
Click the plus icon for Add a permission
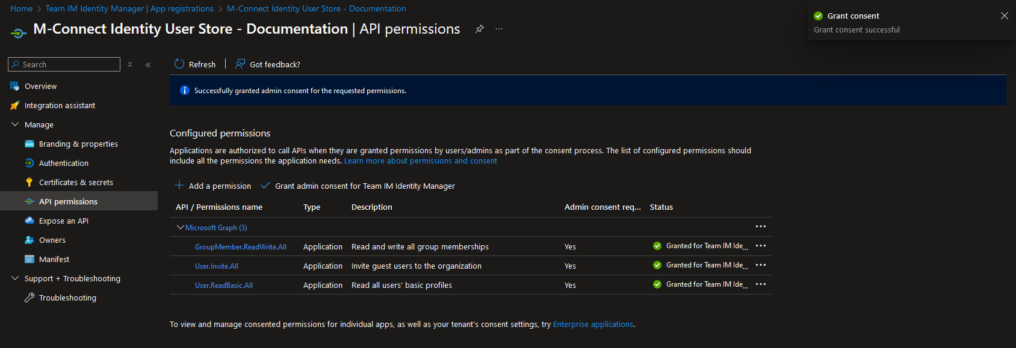(x=179, y=185)
